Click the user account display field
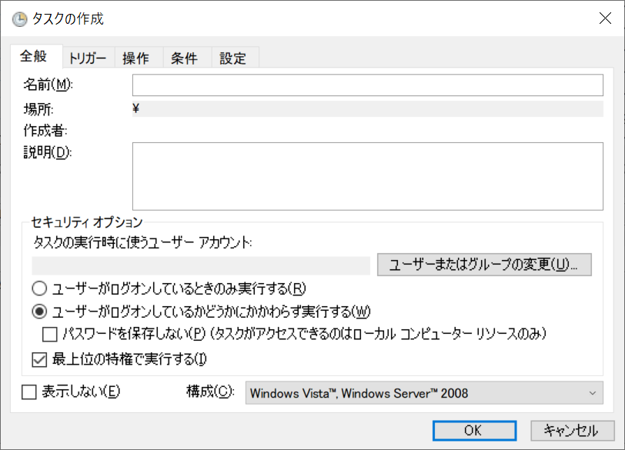 coord(201,265)
